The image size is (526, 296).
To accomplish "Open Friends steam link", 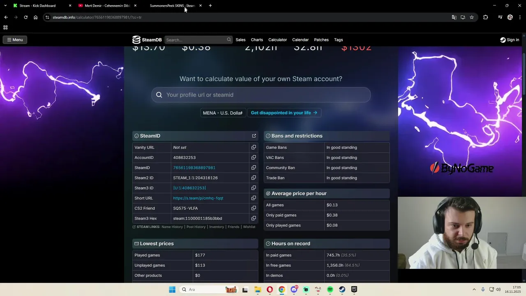I will [x=233, y=227].
